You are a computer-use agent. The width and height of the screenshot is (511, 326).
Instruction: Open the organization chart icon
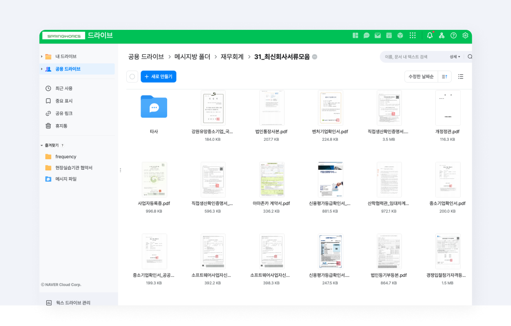pyautogui.click(x=442, y=35)
